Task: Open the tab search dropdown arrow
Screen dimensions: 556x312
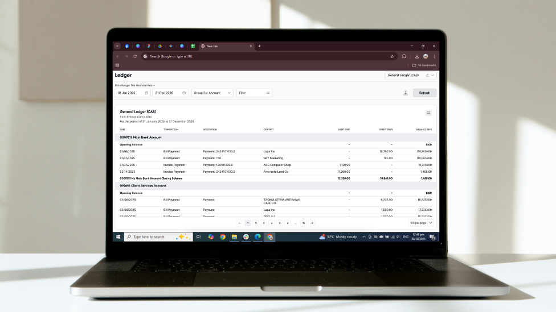Action: (117, 46)
